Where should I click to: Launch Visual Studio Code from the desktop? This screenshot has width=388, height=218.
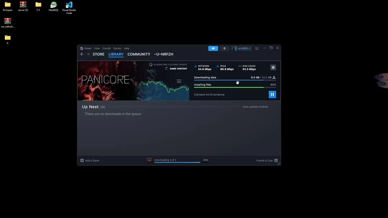69,8
